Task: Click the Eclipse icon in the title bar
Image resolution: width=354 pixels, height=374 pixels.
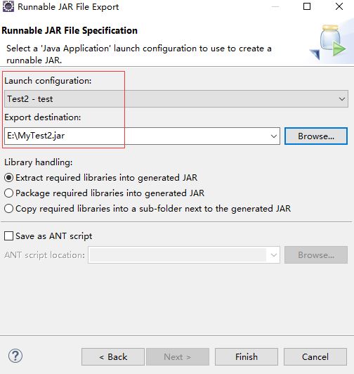Action: coord(8,7)
